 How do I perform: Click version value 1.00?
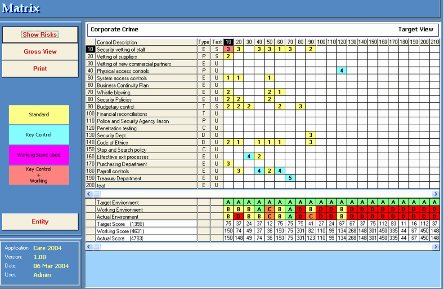click(x=40, y=257)
